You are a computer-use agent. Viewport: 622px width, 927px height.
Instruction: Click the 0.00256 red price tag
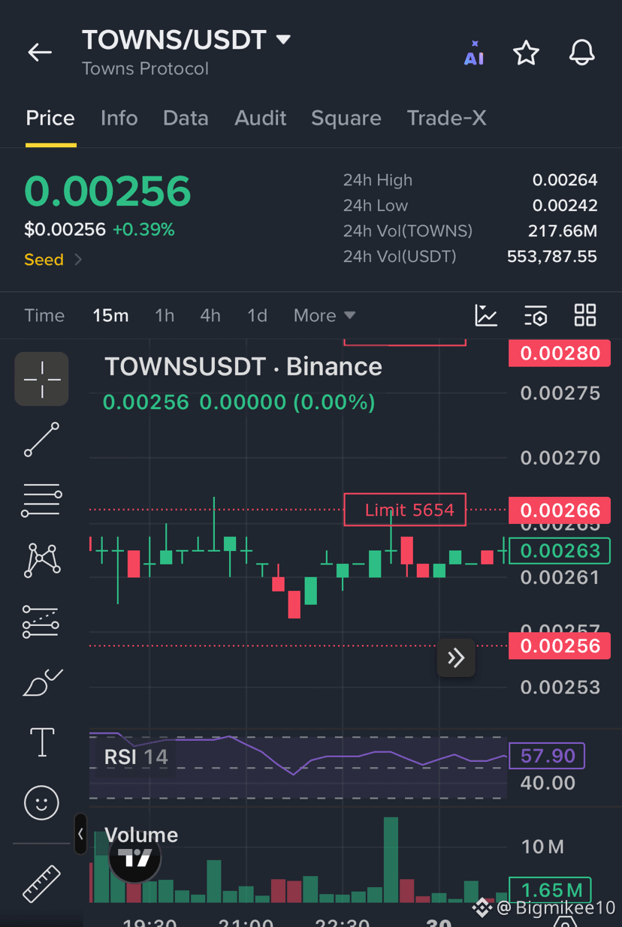pos(560,646)
